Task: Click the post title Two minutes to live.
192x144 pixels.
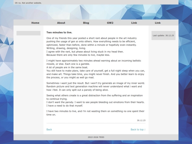Action: (x=59, y=32)
